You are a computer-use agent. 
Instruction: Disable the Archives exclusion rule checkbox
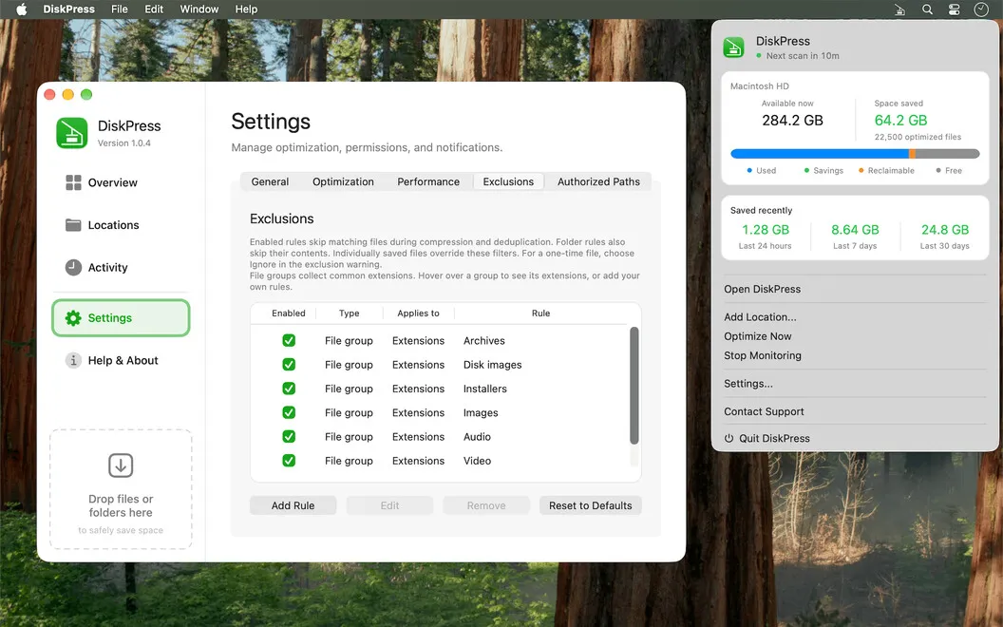point(289,340)
